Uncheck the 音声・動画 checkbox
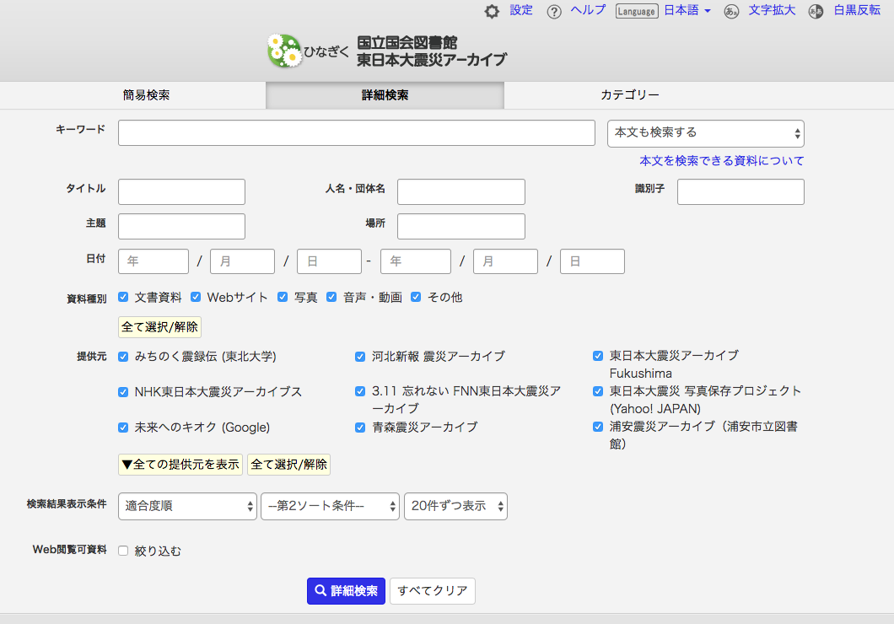 [x=331, y=297]
